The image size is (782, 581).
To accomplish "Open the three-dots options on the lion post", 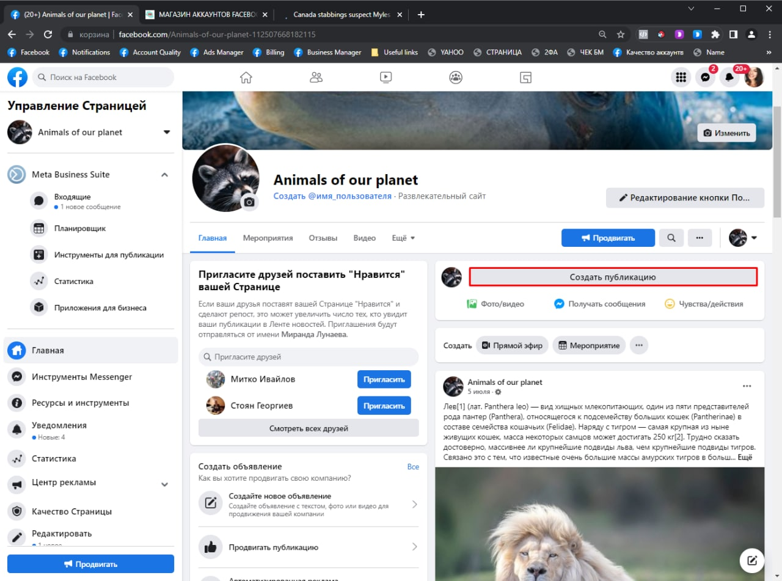I will click(747, 386).
